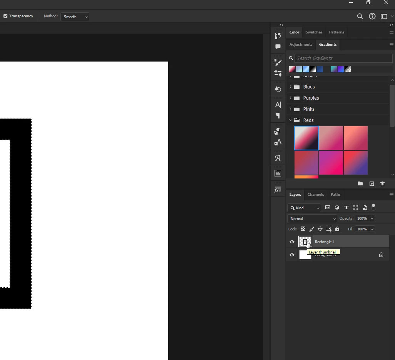Filter layers by pixel layers icon
Screen dimensions: 395x360
coord(328,207)
